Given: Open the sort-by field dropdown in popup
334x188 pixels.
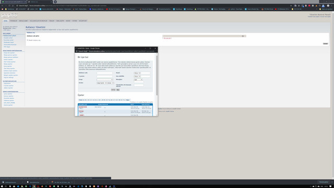Looking at the screenshot, I should click(x=102, y=83).
